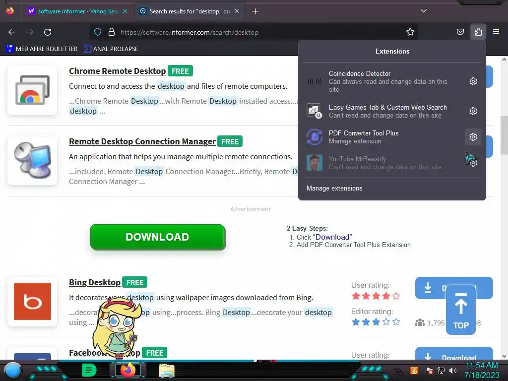Close the Search results for desktop tab
The width and height of the screenshot is (508, 381).
pyautogui.click(x=237, y=11)
